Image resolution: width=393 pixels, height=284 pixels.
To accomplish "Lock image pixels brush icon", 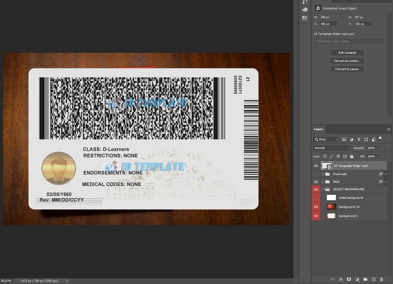I will click(x=331, y=156).
